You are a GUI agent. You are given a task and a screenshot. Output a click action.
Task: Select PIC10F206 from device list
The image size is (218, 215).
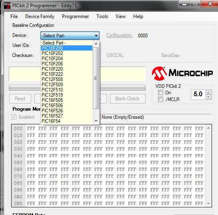point(66,64)
